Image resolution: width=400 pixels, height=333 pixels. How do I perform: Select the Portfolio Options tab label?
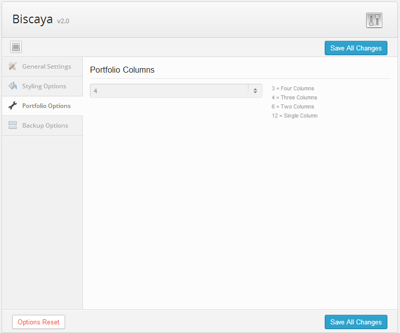(x=46, y=106)
